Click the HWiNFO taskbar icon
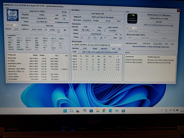 (x=123, y=111)
